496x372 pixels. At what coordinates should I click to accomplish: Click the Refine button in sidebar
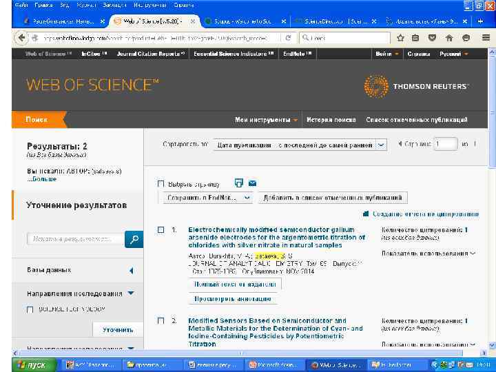point(118,330)
